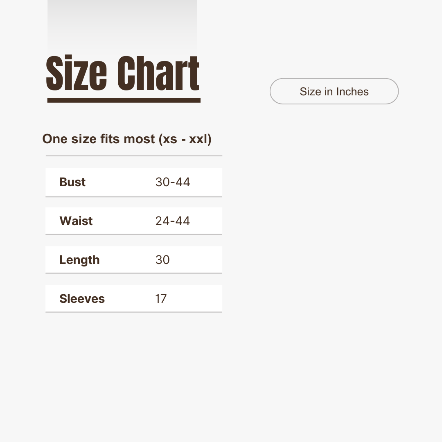Screen dimensions: 442x442
Task: Click the "Length" row label
Action: click(79, 260)
